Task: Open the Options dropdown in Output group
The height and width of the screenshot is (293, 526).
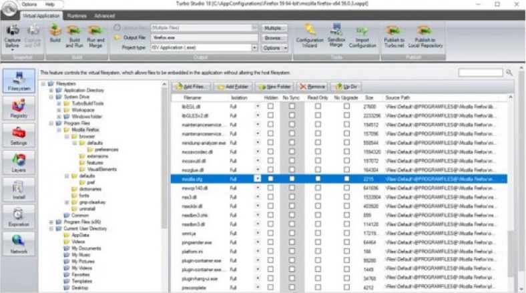Action: [274, 48]
